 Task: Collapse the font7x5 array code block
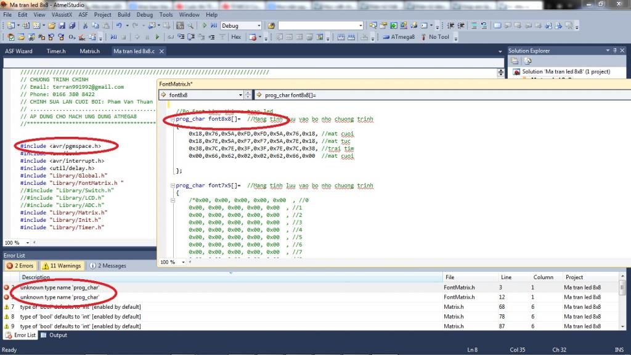173,186
